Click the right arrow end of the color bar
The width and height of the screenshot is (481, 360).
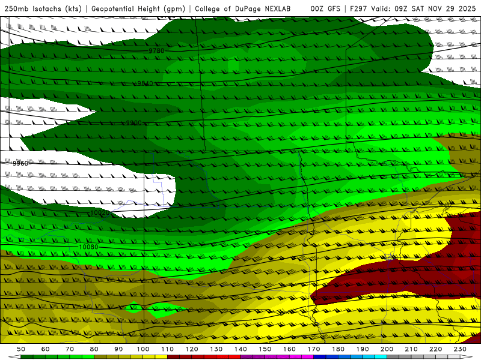point(467,357)
